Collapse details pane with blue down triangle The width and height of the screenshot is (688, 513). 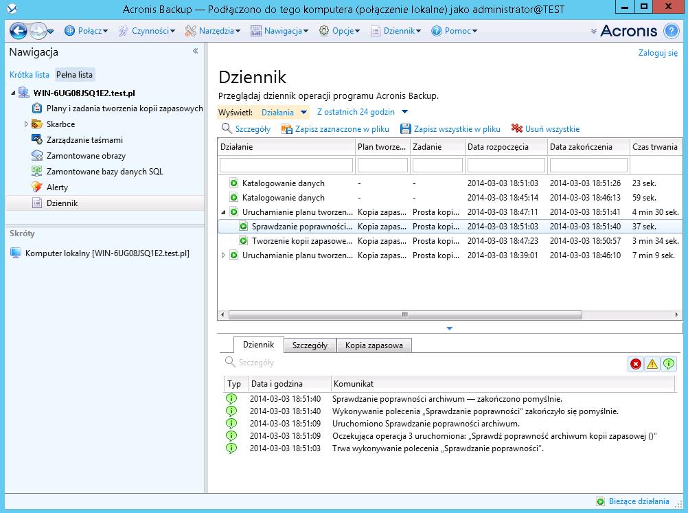click(449, 328)
